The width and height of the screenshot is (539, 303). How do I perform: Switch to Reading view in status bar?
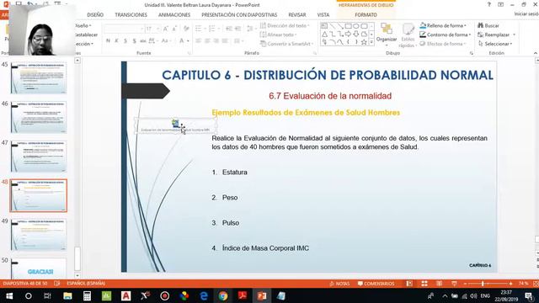click(440, 284)
